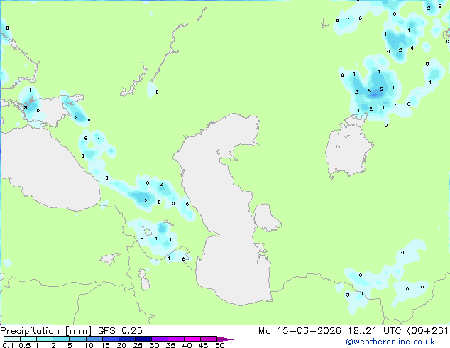Click the 5 mm value in northeast rain cell
Viewport: 450px width, 348px height.
click(x=381, y=89)
